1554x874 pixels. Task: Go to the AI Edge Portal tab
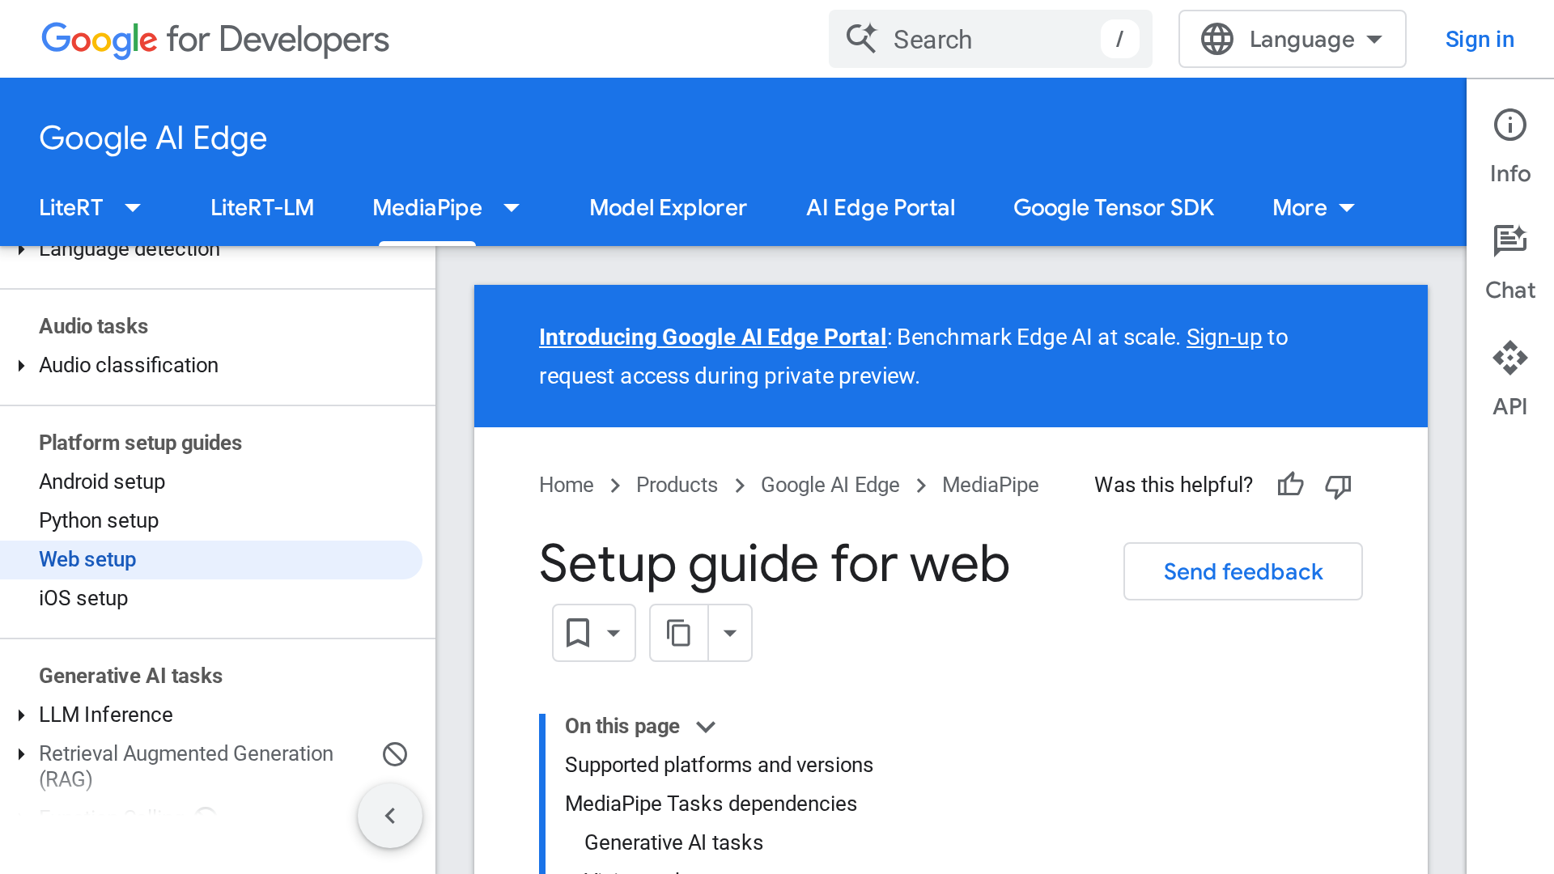pos(881,208)
